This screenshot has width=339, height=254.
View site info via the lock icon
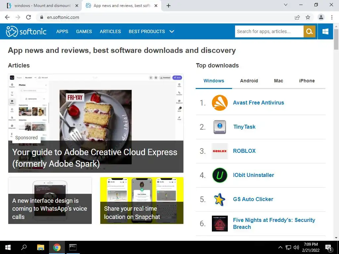point(41,17)
